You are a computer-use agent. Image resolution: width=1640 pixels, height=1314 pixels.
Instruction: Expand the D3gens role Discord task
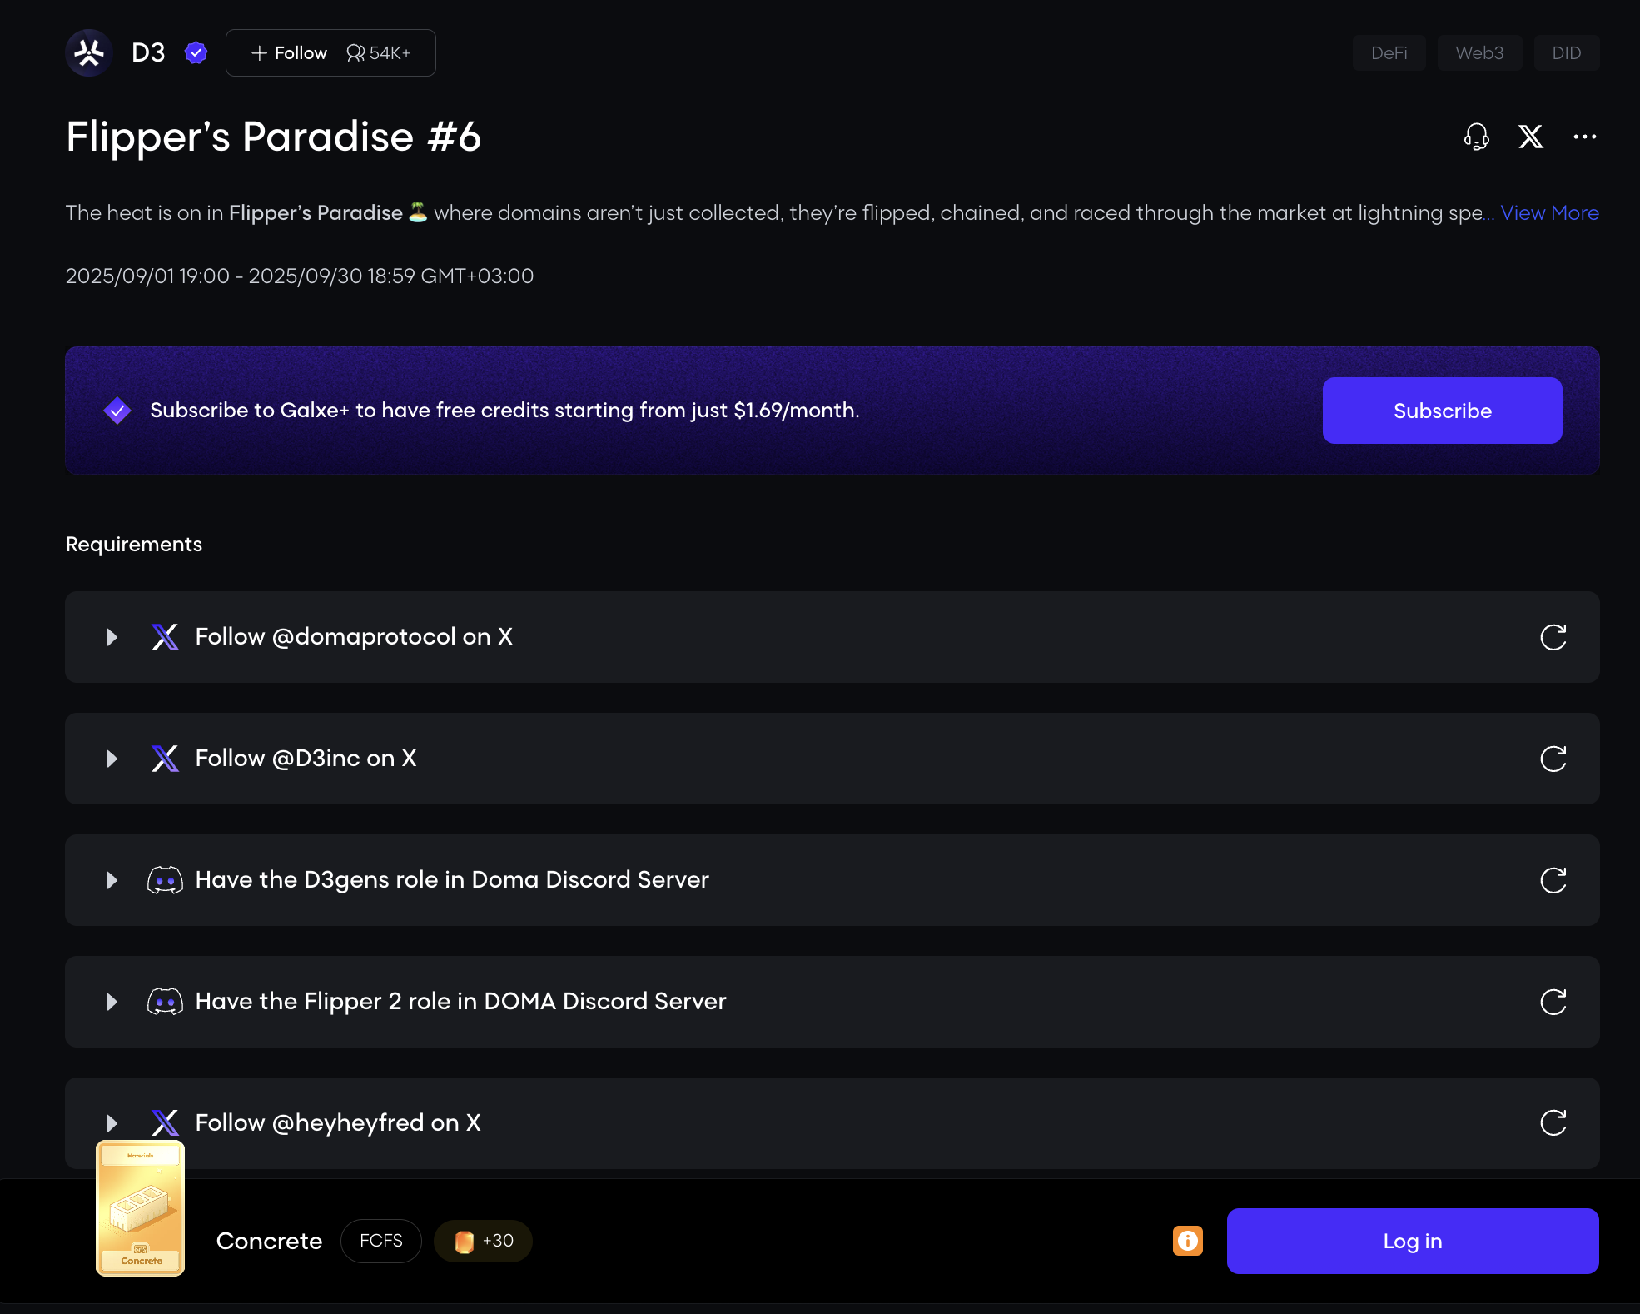point(112,880)
